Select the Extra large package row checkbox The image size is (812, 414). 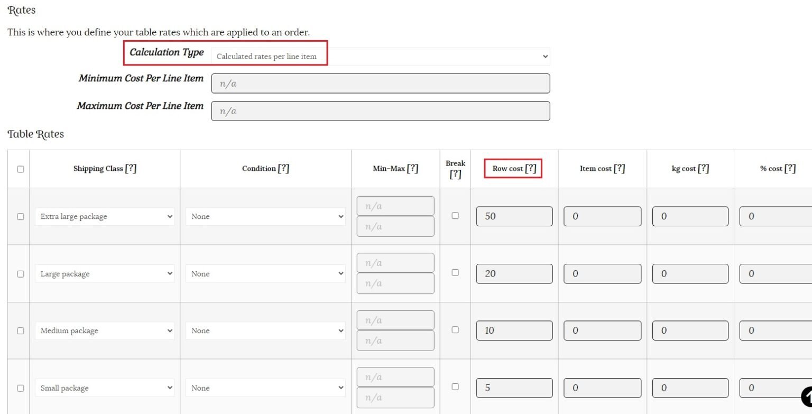(21, 217)
